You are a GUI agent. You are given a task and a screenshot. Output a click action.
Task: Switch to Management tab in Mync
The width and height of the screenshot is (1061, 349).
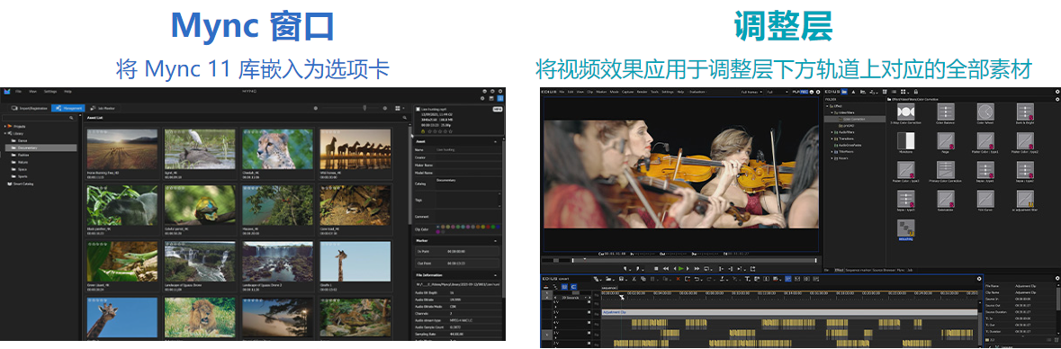click(67, 108)
